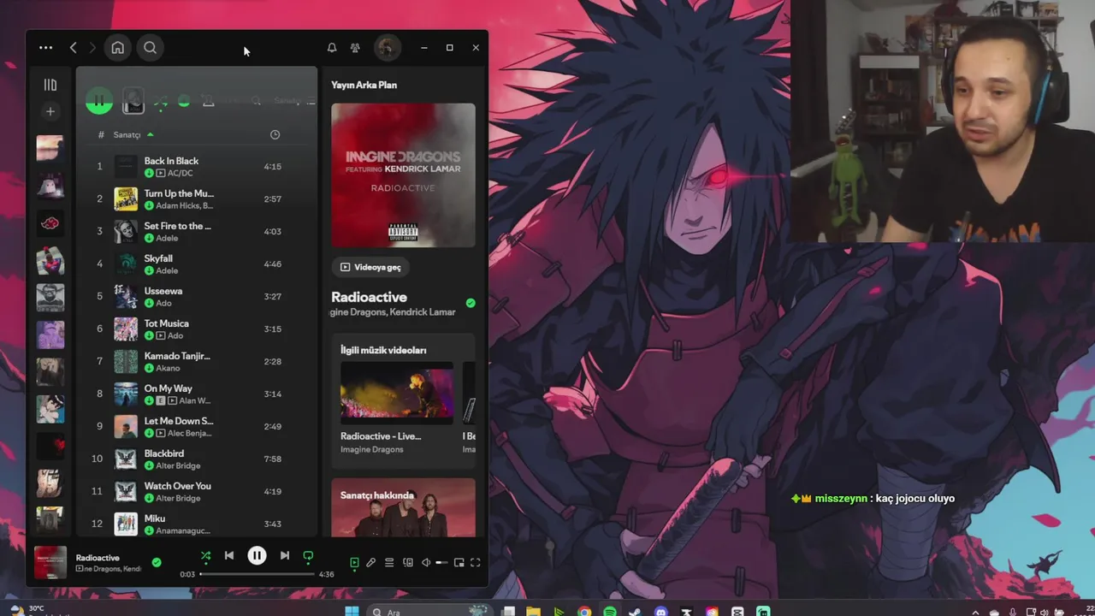Click Videoya geç button
Image resolution: width=1095 pixels, height=616 pixels.
(x=370, y=267)
